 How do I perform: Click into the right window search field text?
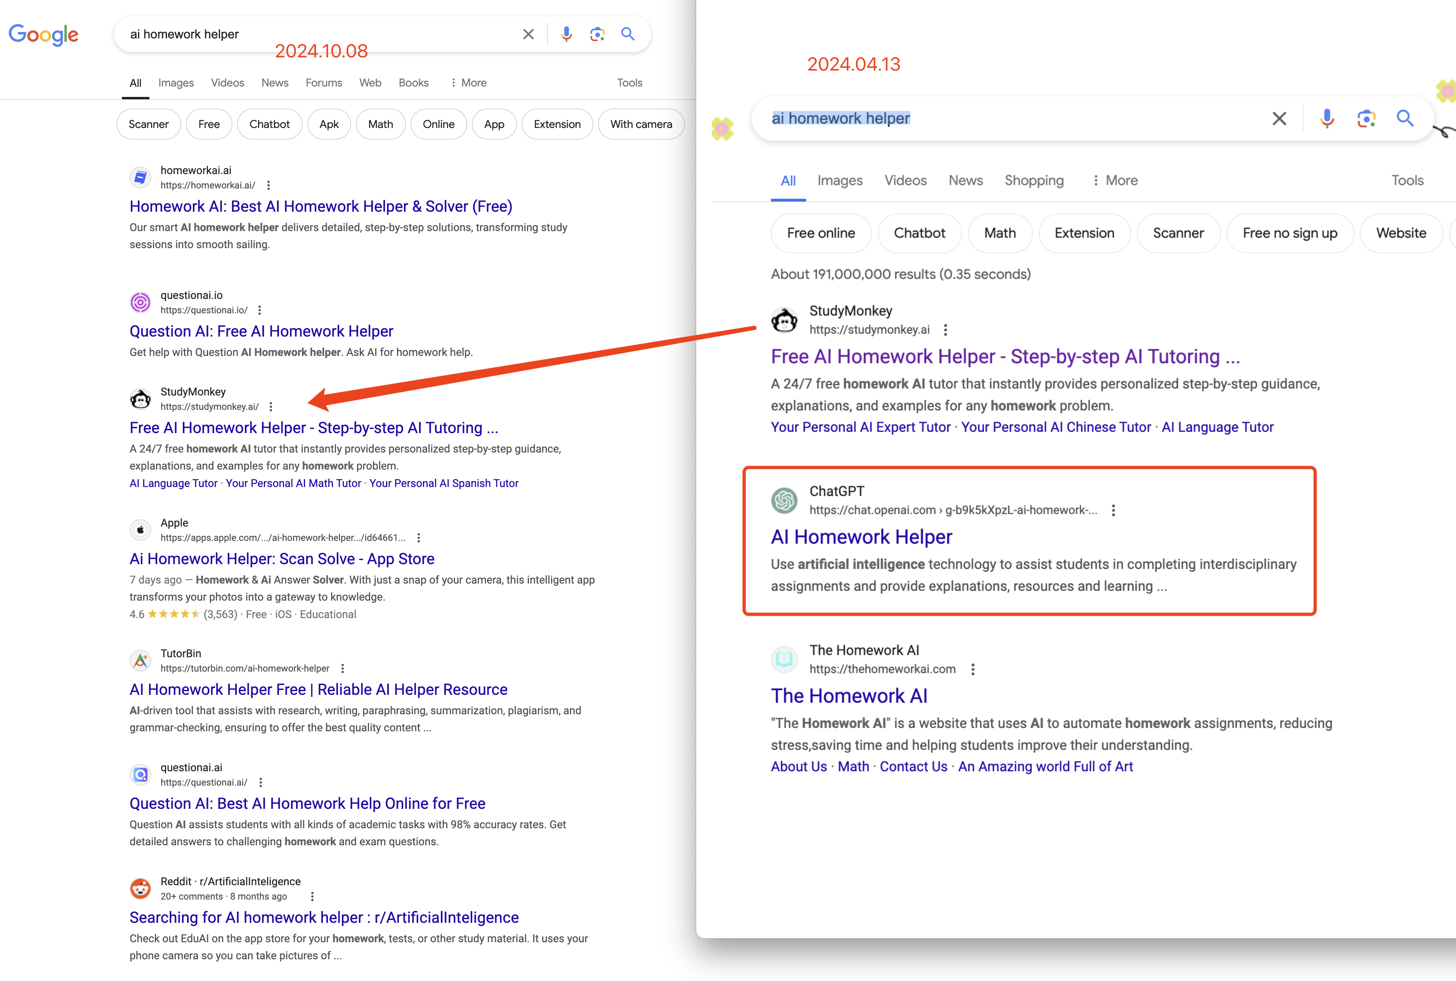click(841, 118)
